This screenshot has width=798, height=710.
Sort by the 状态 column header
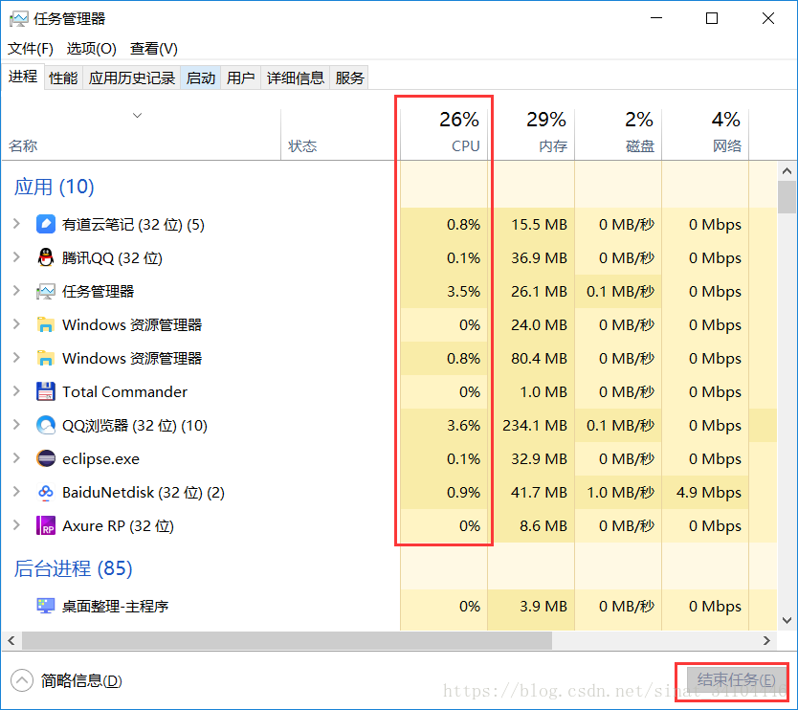341,134
